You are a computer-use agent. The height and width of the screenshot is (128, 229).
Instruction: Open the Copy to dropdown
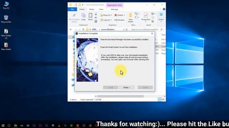(106, 20)
